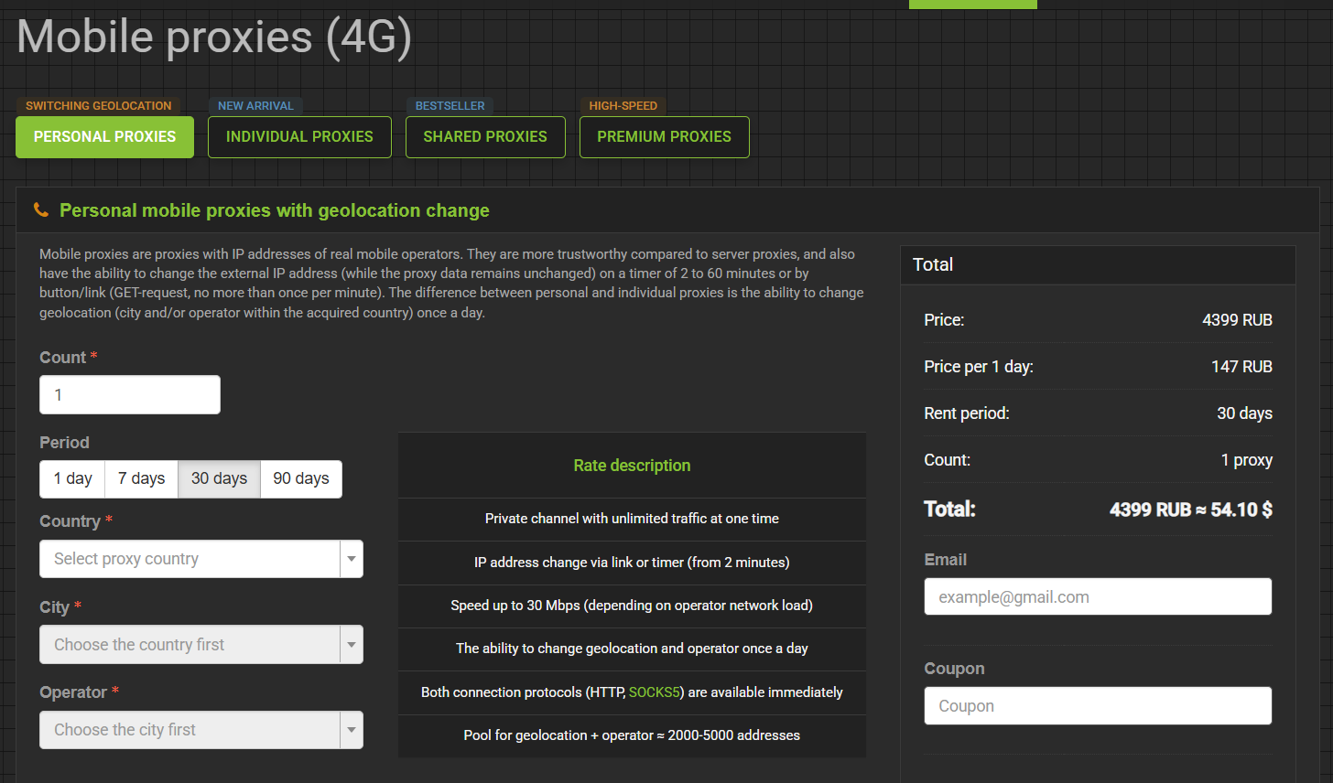
Task: Click the 147 RUB per day value
Action: pyautogui.click(x=1241, y=367)
